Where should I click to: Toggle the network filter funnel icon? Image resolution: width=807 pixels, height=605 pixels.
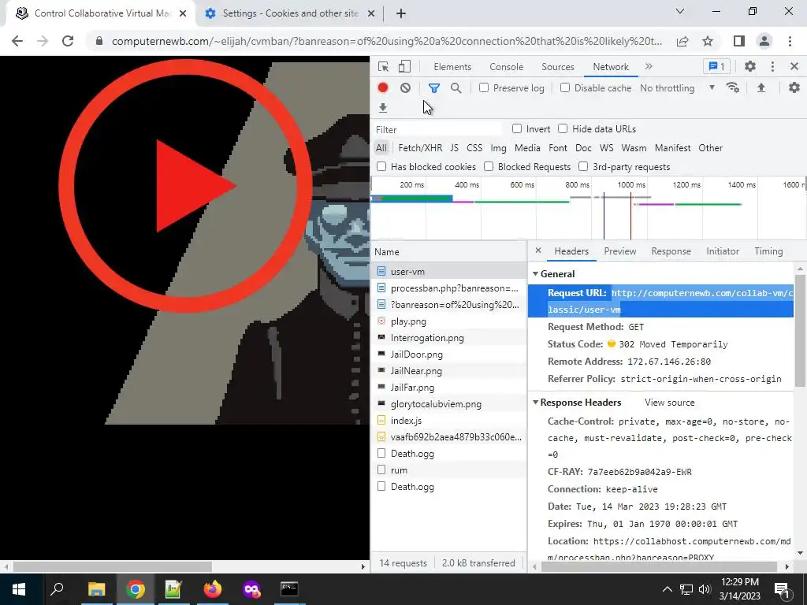point(434,88)
